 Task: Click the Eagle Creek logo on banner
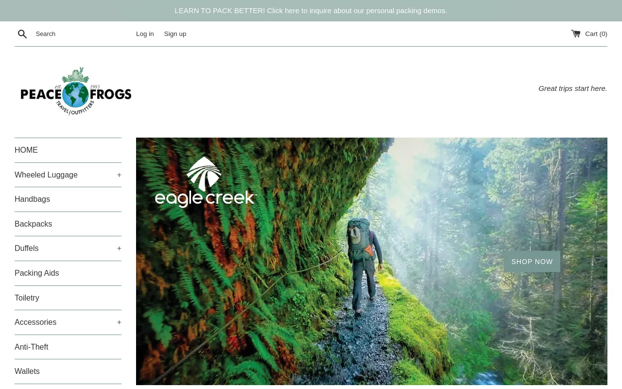tap(206, 182)
